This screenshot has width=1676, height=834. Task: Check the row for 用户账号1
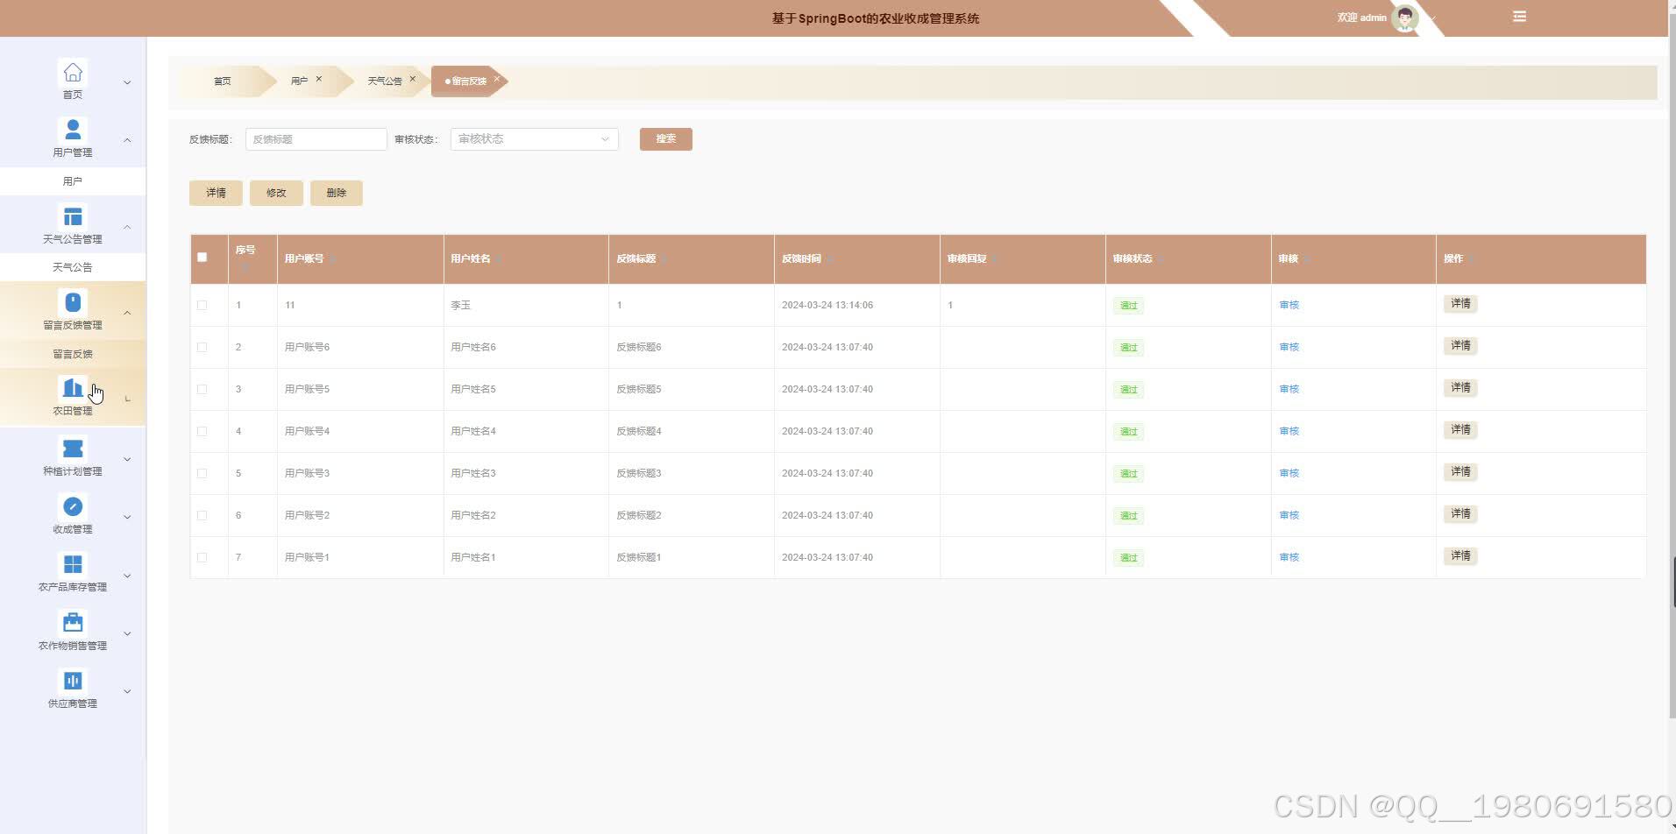[202, 557]
